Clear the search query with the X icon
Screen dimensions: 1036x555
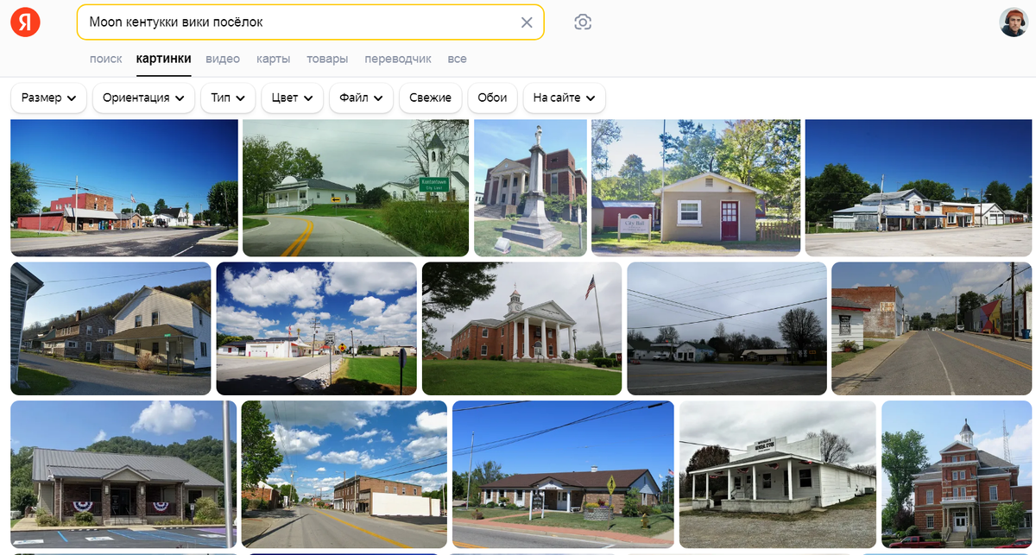[x=527, y=22]
